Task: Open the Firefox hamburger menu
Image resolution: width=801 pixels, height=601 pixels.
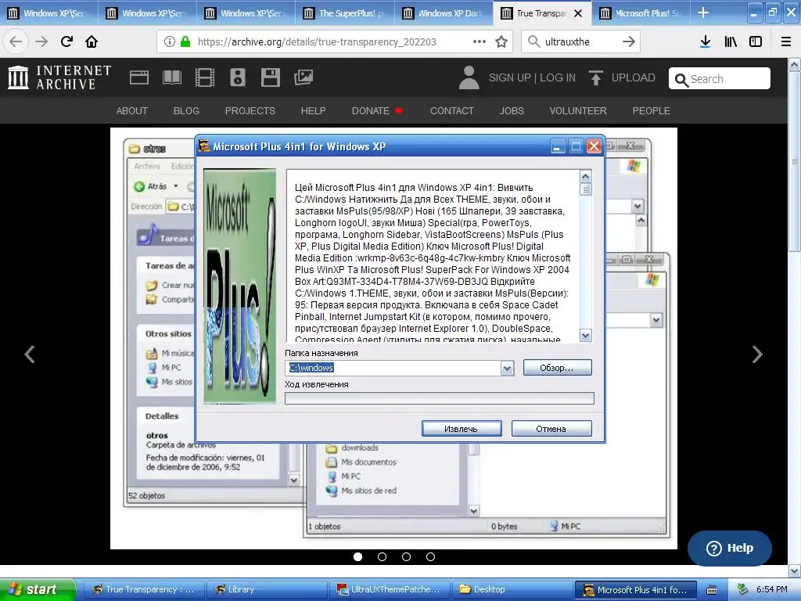Action: pyautogui.click(x=786, y=42)
